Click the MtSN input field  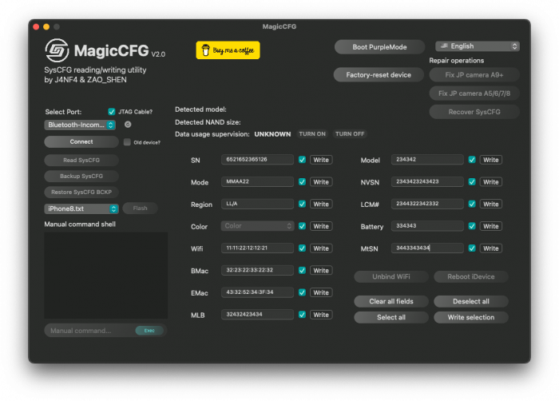pyautogui.click(x=427, y=248)
